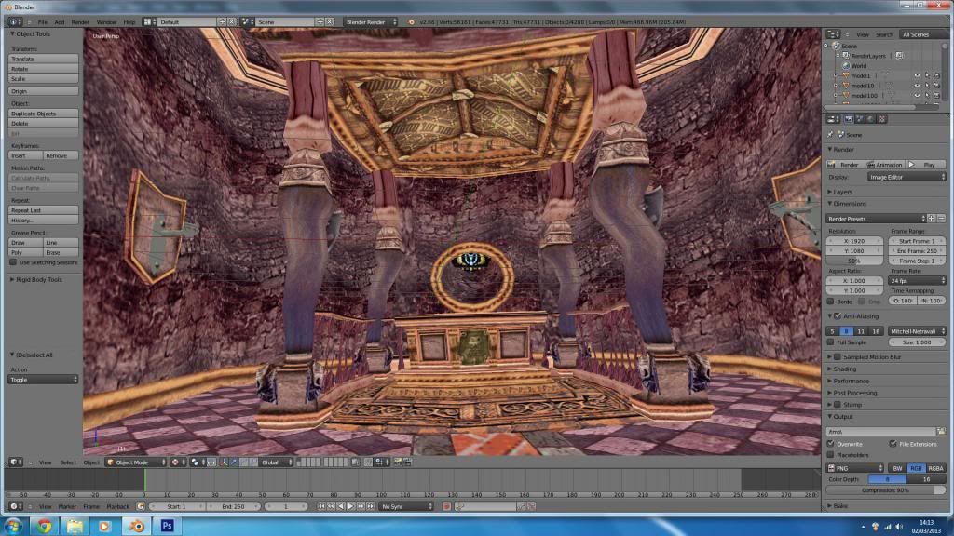954x536 pixels.
Task: Remove render preset with minus icon
Action: (941, 218)
